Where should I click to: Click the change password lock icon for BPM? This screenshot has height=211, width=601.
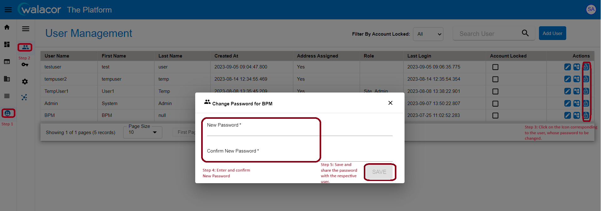586,115
